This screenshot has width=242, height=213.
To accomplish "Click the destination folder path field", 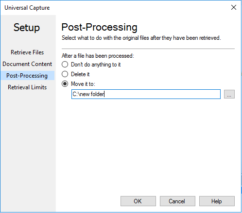I will point(146,94).
